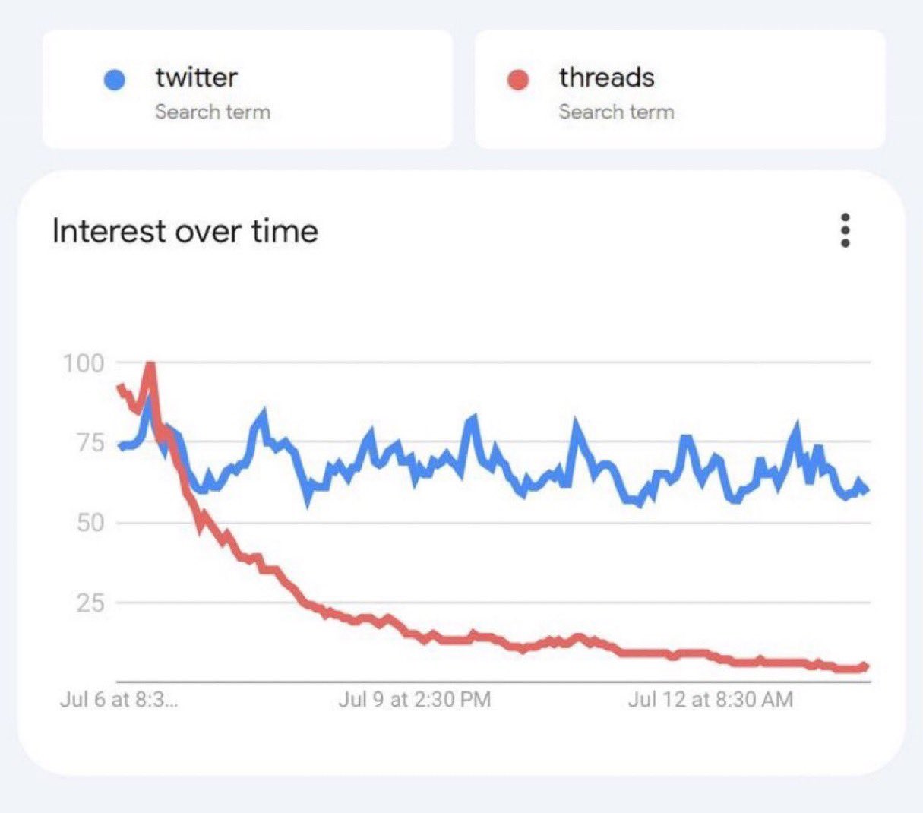Screen dimensions: 923x813
Task: Toggle the twitter search term comparison
Action: tap(248, 89)
